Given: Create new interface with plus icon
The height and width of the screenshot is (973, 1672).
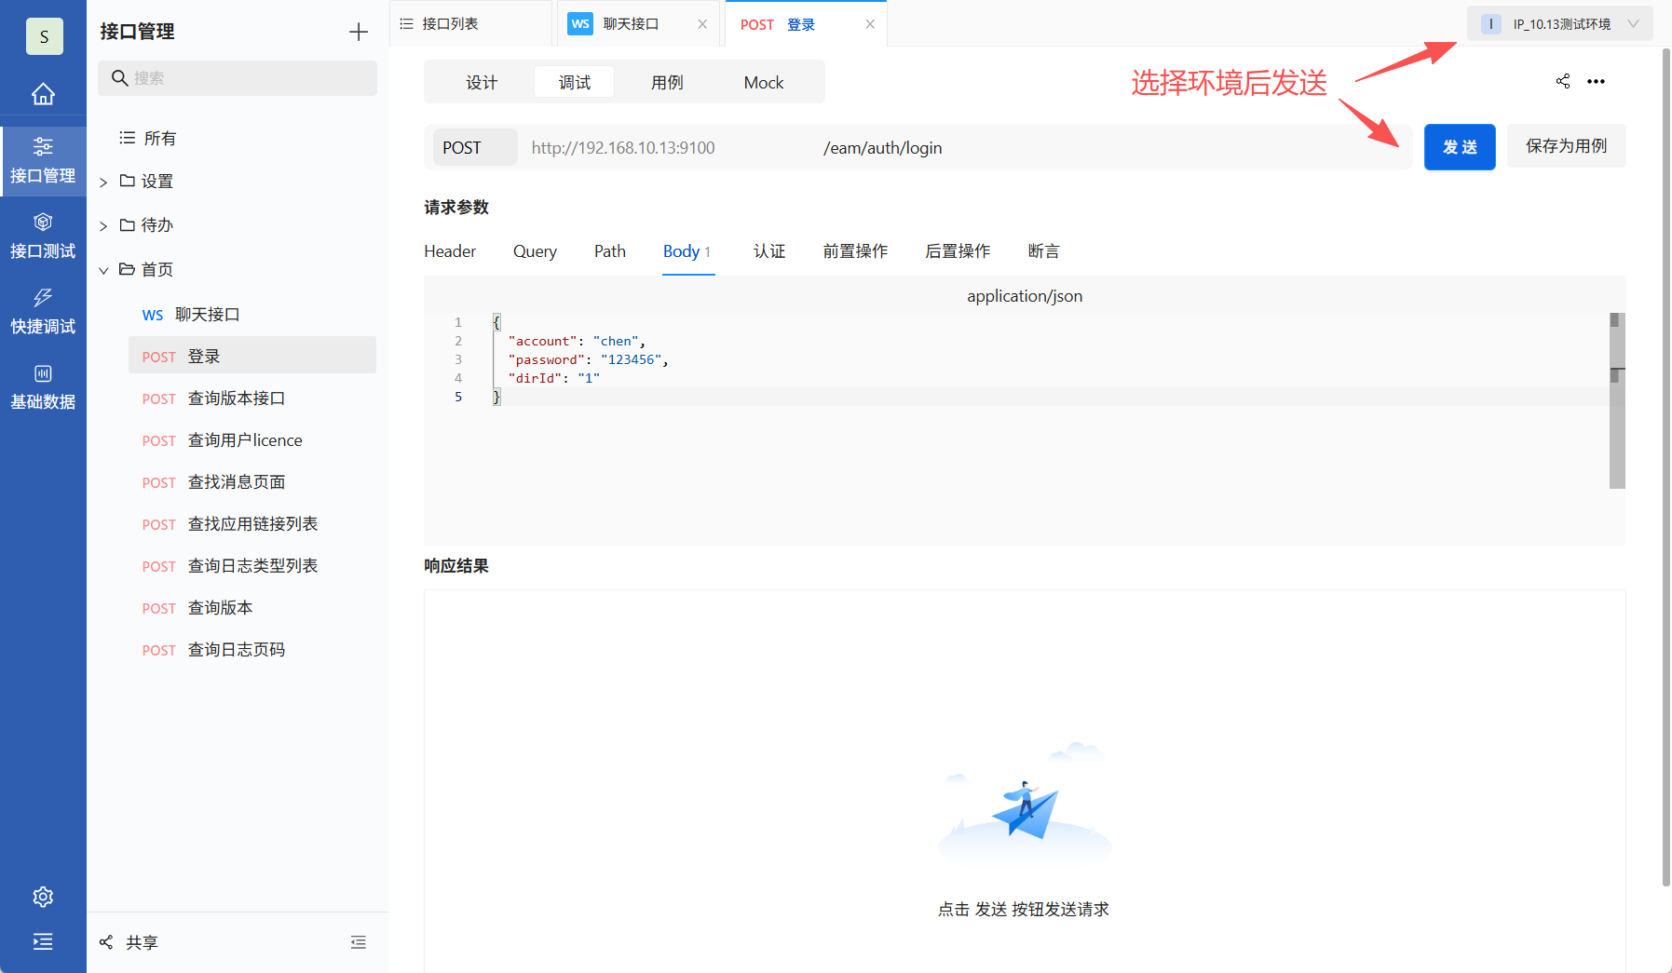Looking at the screenshot, I should (358, 31).
